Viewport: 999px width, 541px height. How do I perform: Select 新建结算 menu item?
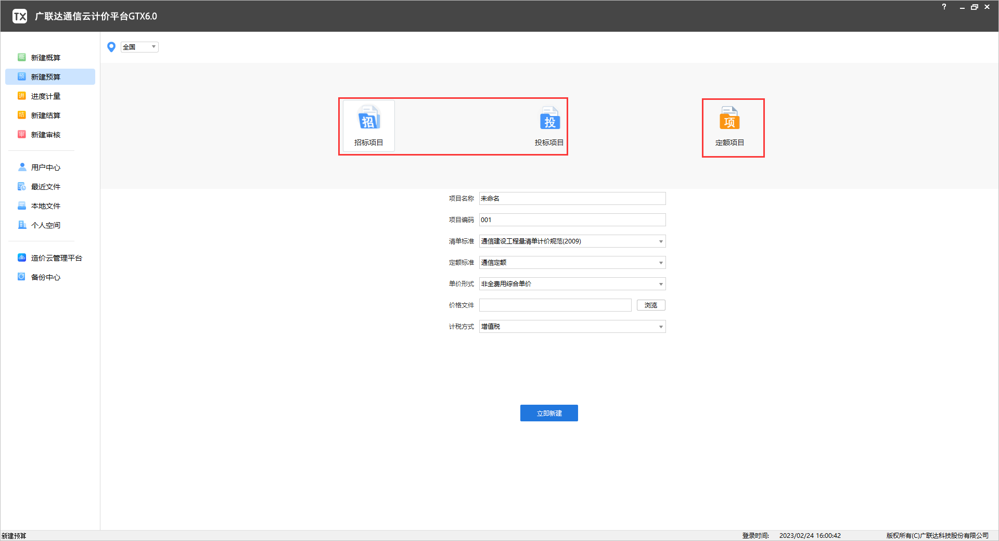pyautogui.click(x=46, y=115)
